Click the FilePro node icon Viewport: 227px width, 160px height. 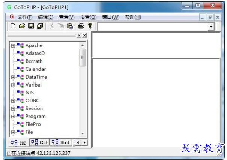[x=20, y=124]
